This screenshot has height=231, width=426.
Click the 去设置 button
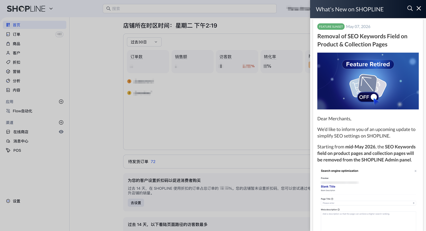click(136, 203)
